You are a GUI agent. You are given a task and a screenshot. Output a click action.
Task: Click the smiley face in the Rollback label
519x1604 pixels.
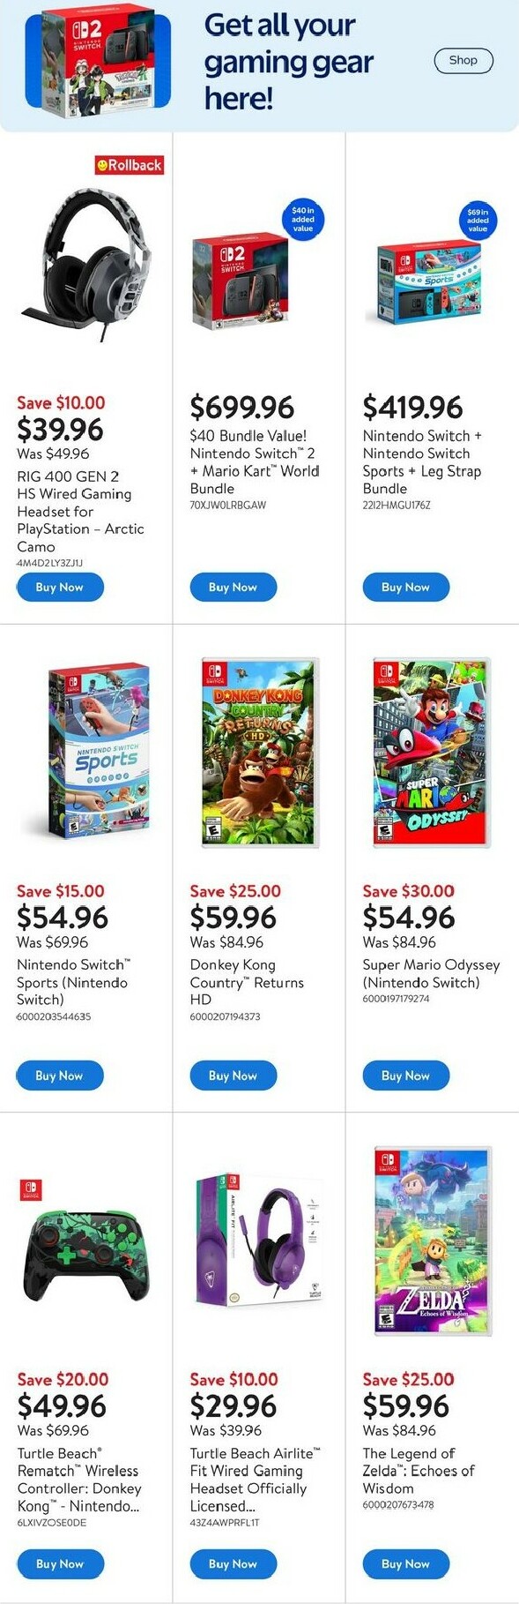click(x=103, y=165)
